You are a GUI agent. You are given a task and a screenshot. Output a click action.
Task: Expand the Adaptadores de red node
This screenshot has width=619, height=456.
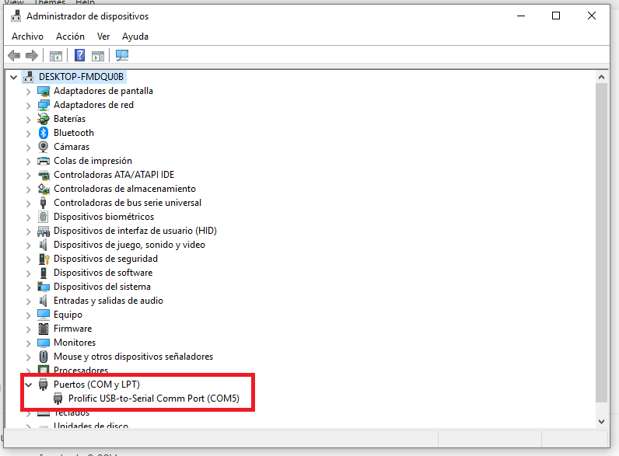pyautogui.click(x=29, y=105)
